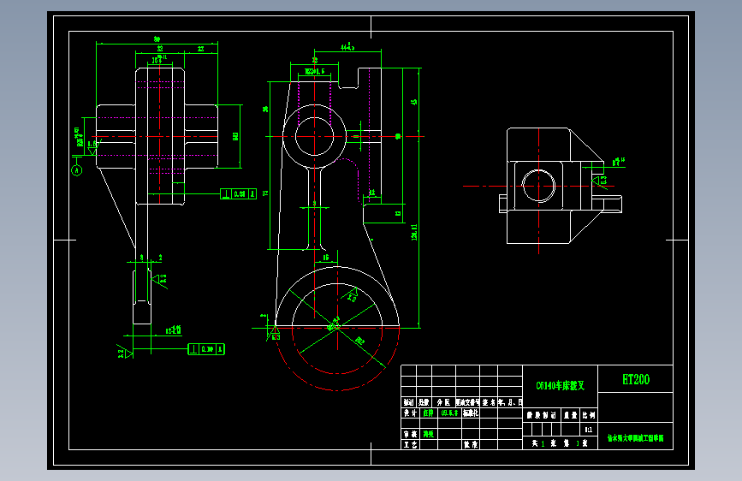Select the 23 dimension on left view

coord(200,48)
